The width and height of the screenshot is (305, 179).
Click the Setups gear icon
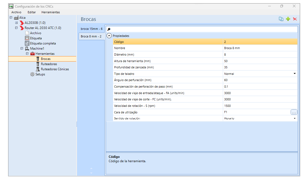32,74
